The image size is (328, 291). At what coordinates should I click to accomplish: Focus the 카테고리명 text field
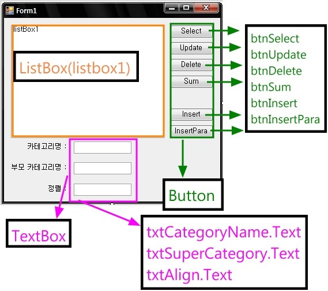pos(103,147)
